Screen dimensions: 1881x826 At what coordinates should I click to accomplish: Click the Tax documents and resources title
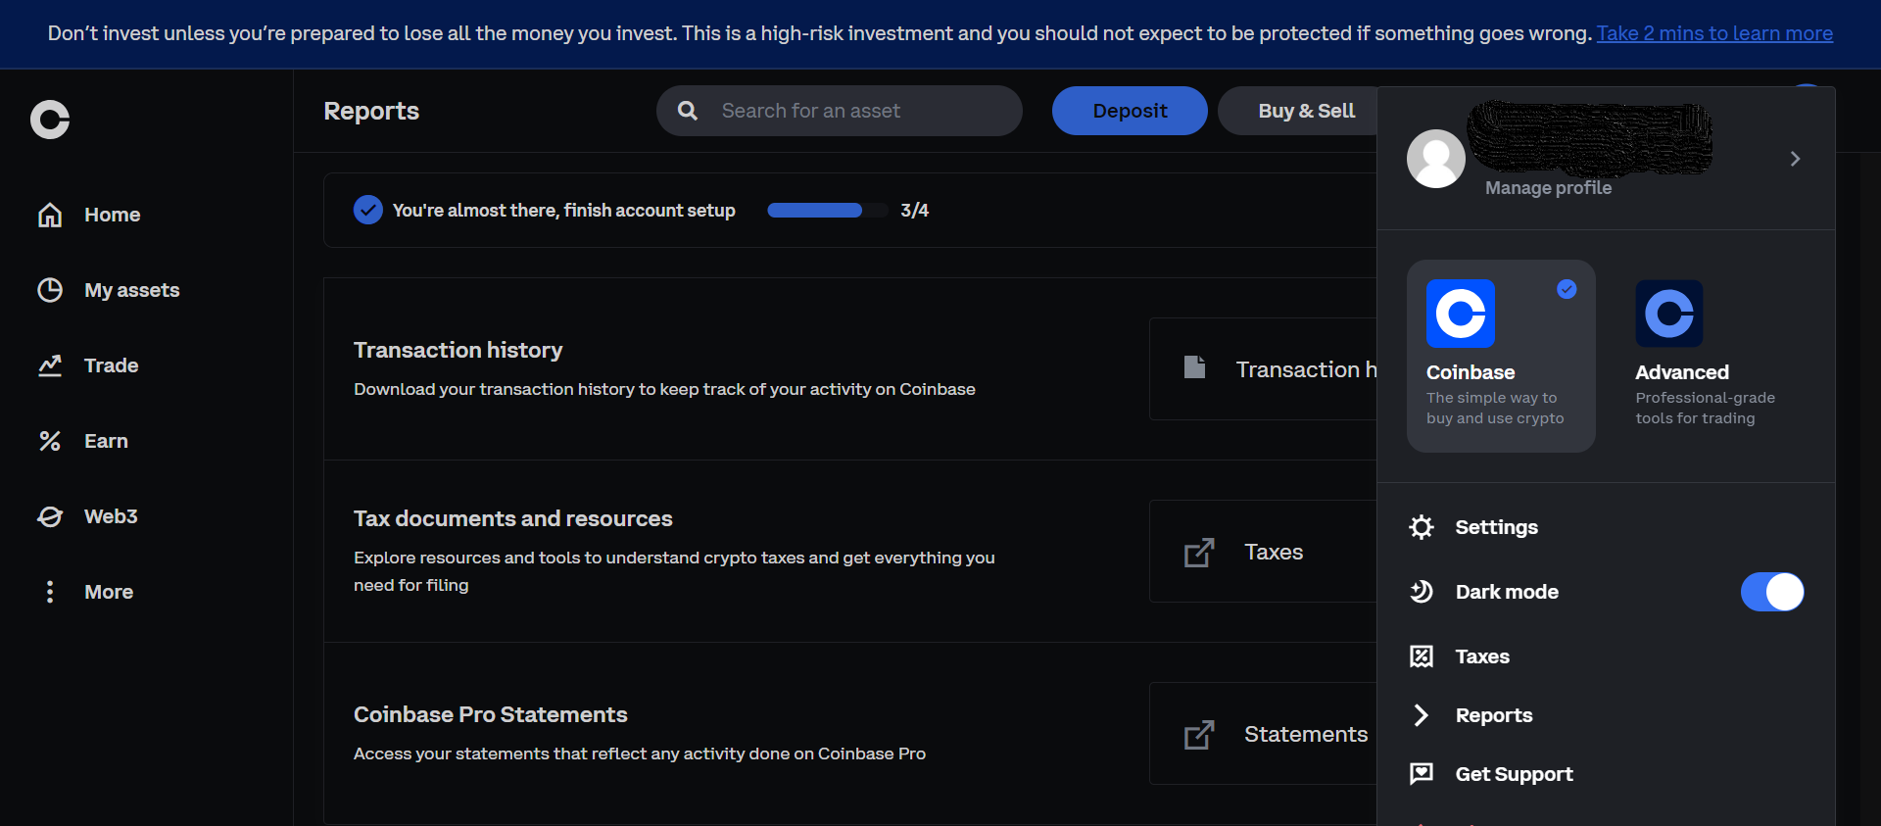[513, 518]
